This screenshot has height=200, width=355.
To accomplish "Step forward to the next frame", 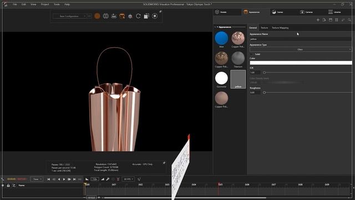I will (x=69, y=179).
